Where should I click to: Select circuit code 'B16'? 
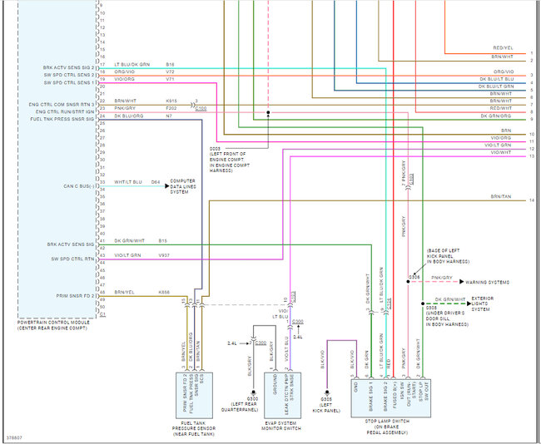(170, 65)
